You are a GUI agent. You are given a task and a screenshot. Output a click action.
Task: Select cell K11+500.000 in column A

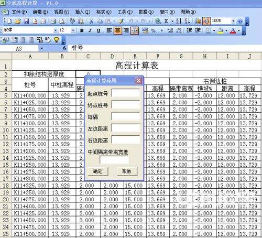[30, 234]
